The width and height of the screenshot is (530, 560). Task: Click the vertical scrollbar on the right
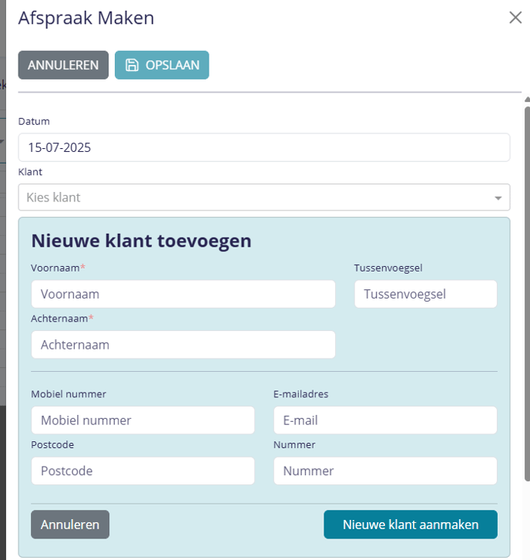click(x=526, y=293)
